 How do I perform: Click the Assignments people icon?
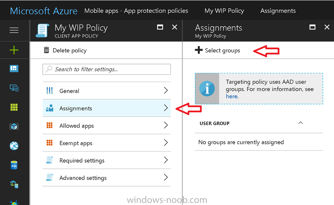pyautogui.click(x=50, y=108)
